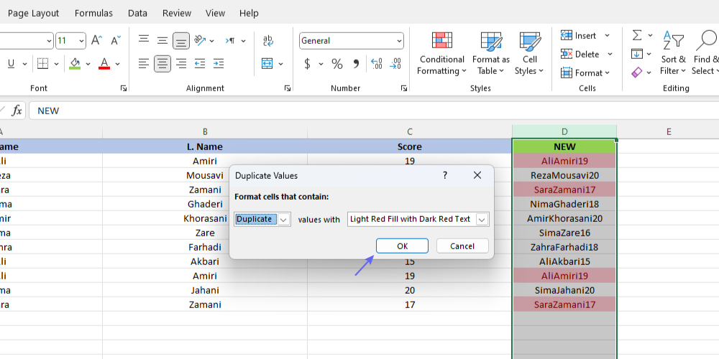Image resolution: width=719 pixels, height=359 pixels.
Task: Click the Wrap Text icon
Action: [268, 41]
